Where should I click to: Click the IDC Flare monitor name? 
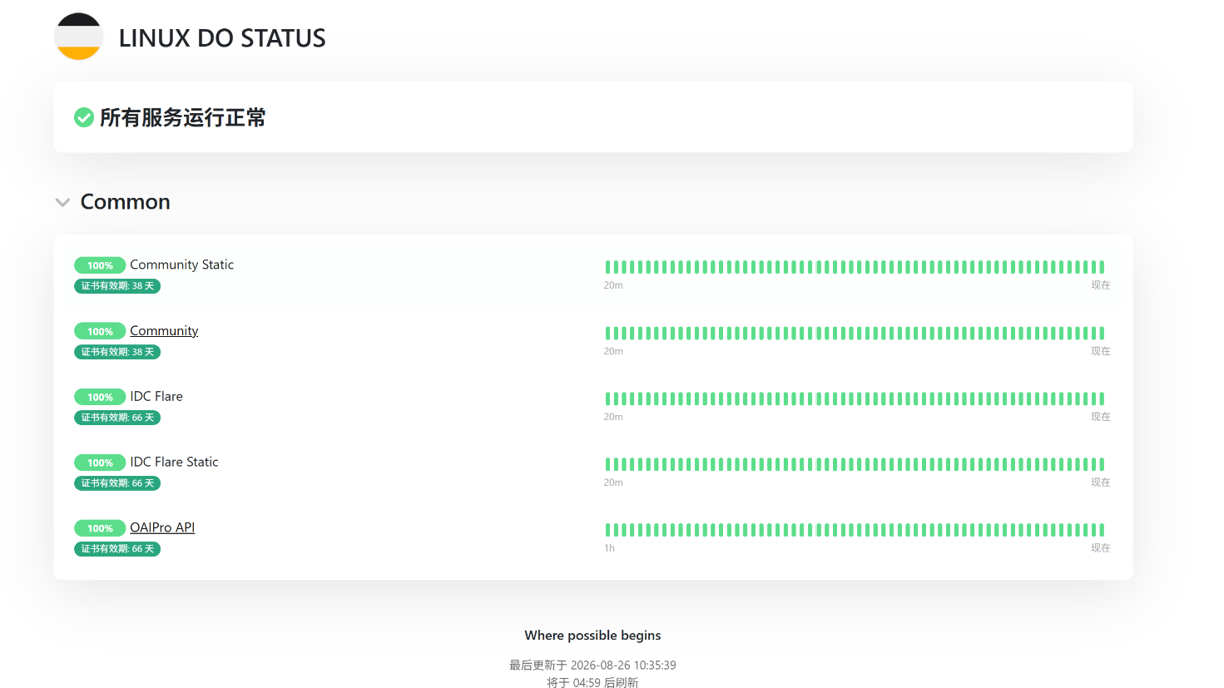[x=156, y=396]
